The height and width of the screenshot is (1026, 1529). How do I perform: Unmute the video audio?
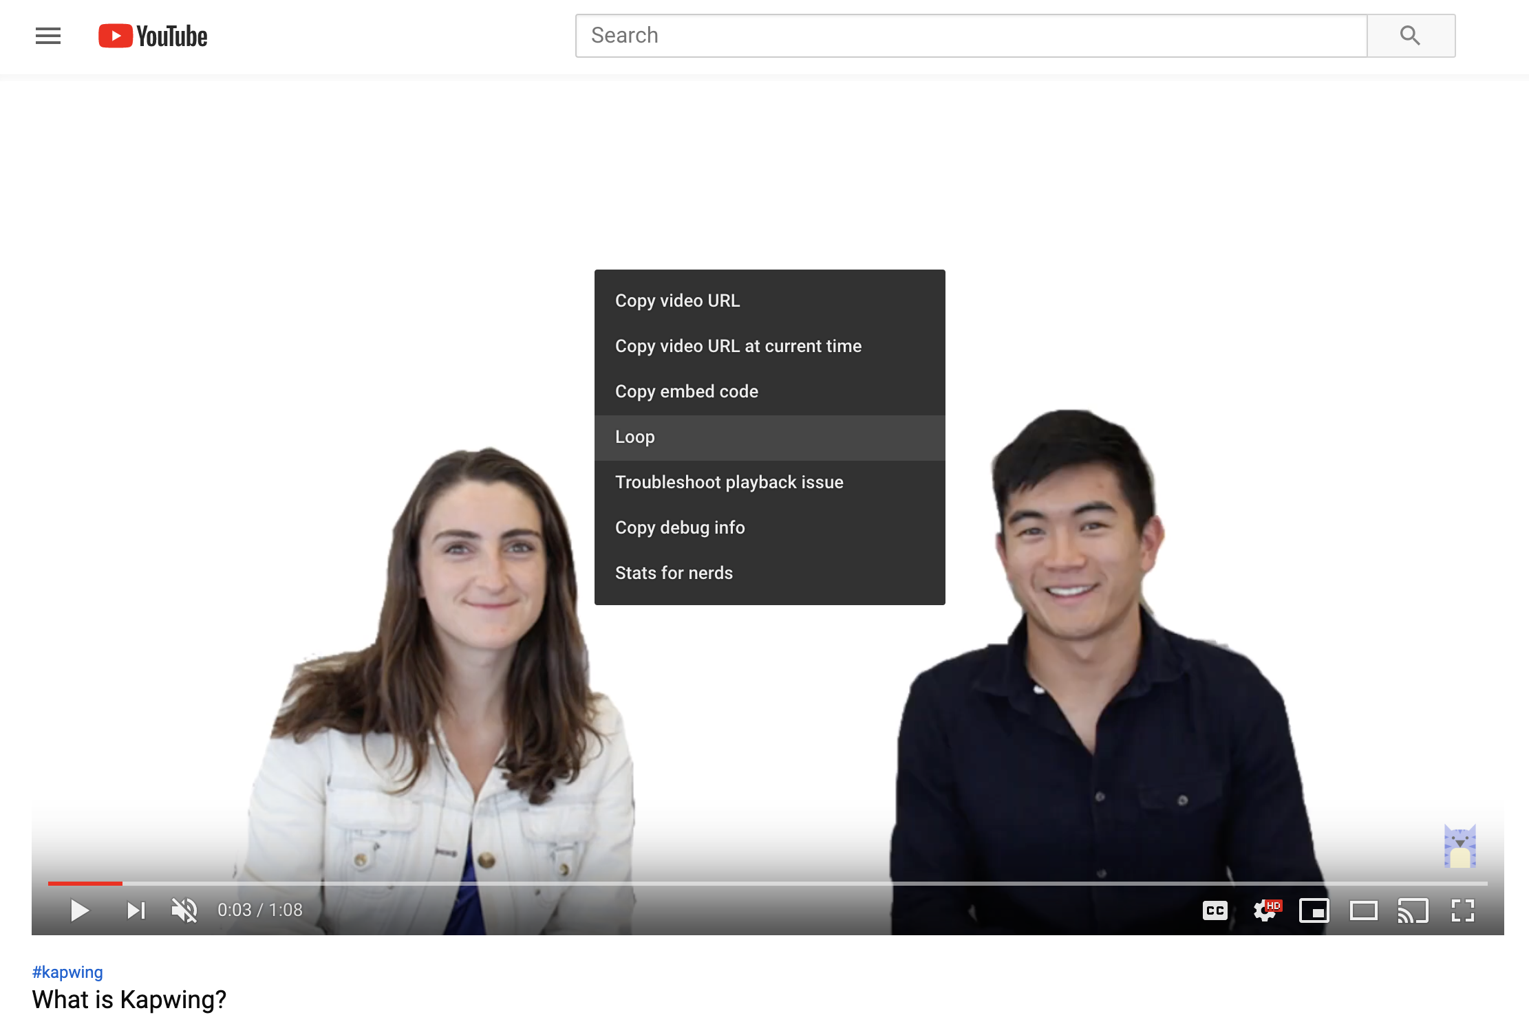[x=184, y=910]
